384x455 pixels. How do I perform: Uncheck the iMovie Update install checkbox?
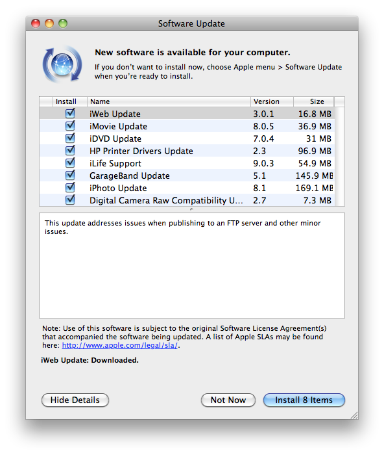(x=70, y=125)
